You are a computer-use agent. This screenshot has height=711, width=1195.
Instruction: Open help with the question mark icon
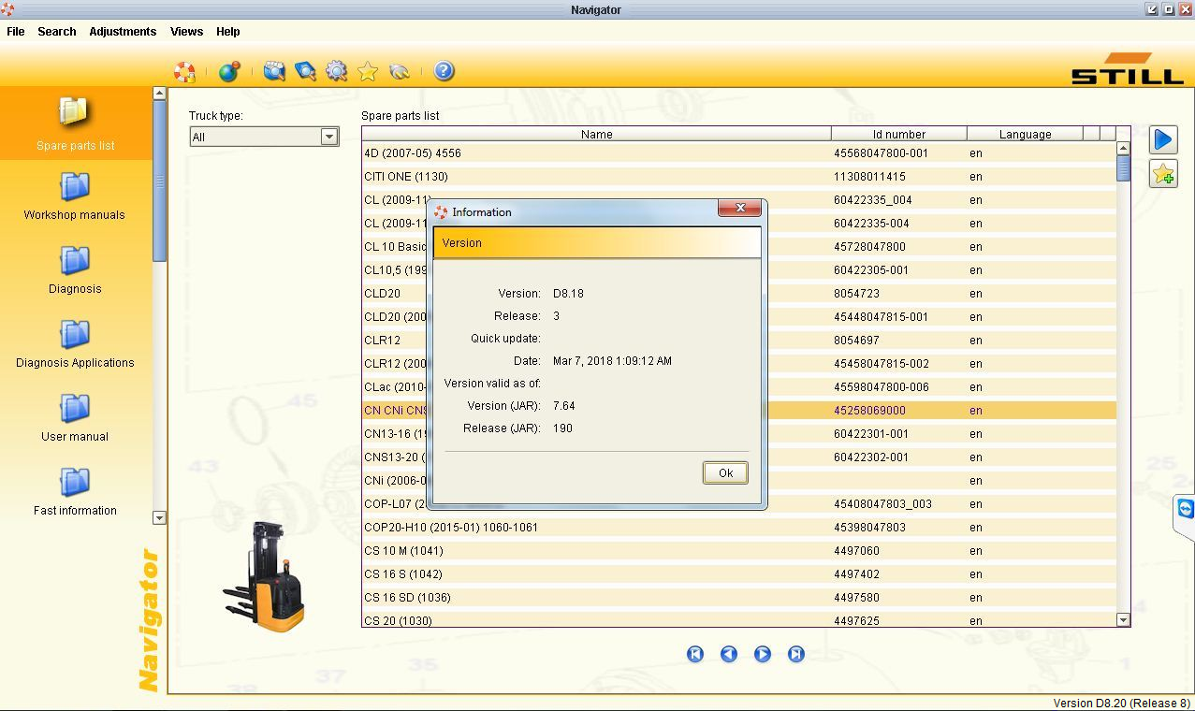(444, 71)
